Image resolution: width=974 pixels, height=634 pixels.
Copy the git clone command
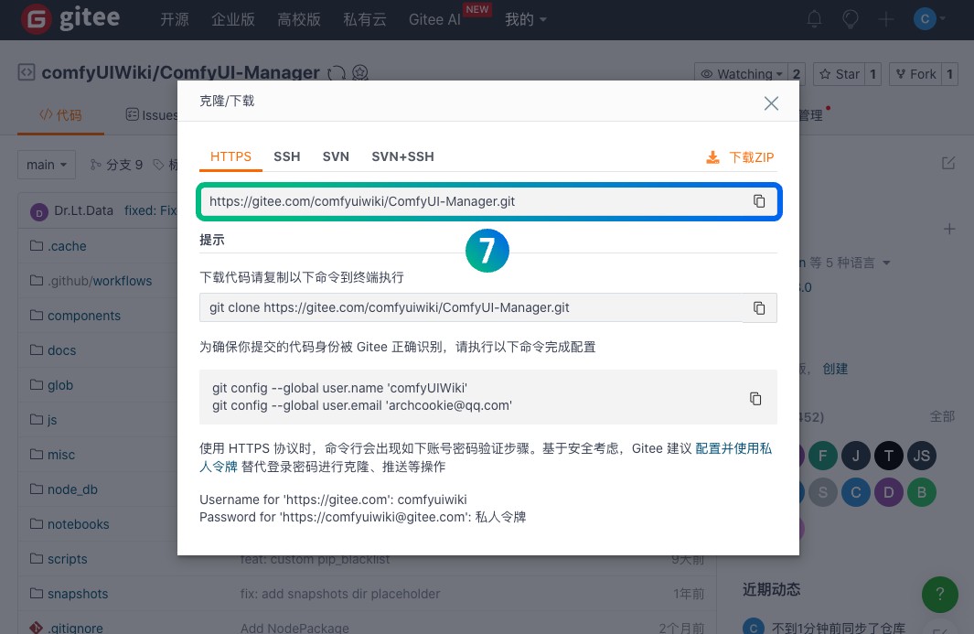click(x=759, y=307)
